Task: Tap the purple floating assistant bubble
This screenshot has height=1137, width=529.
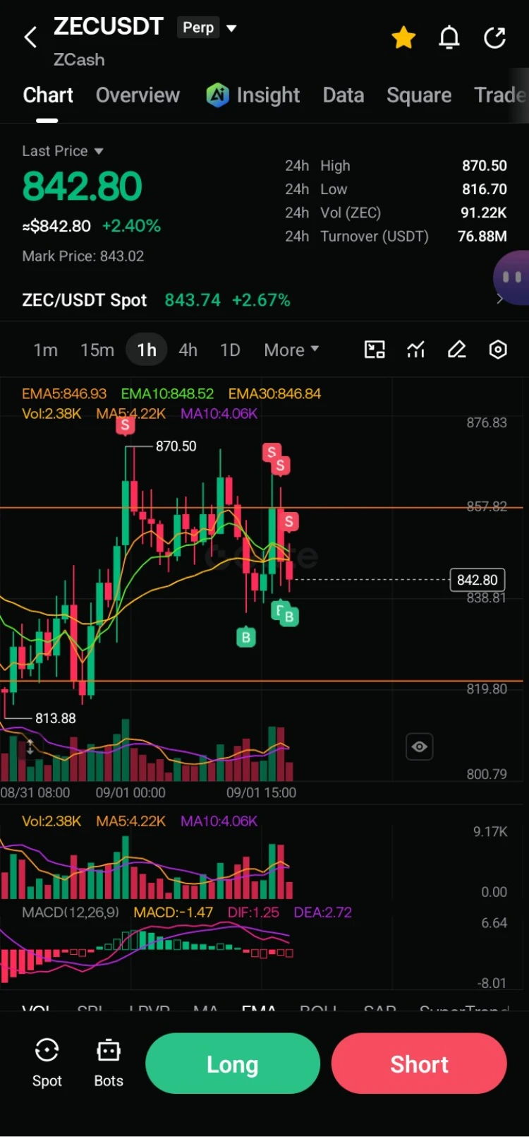Action: point(511,278)
